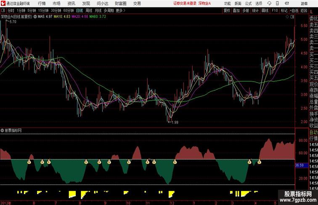
Task: Click the 叠加 overlay toolbar button
Action: 236,11
